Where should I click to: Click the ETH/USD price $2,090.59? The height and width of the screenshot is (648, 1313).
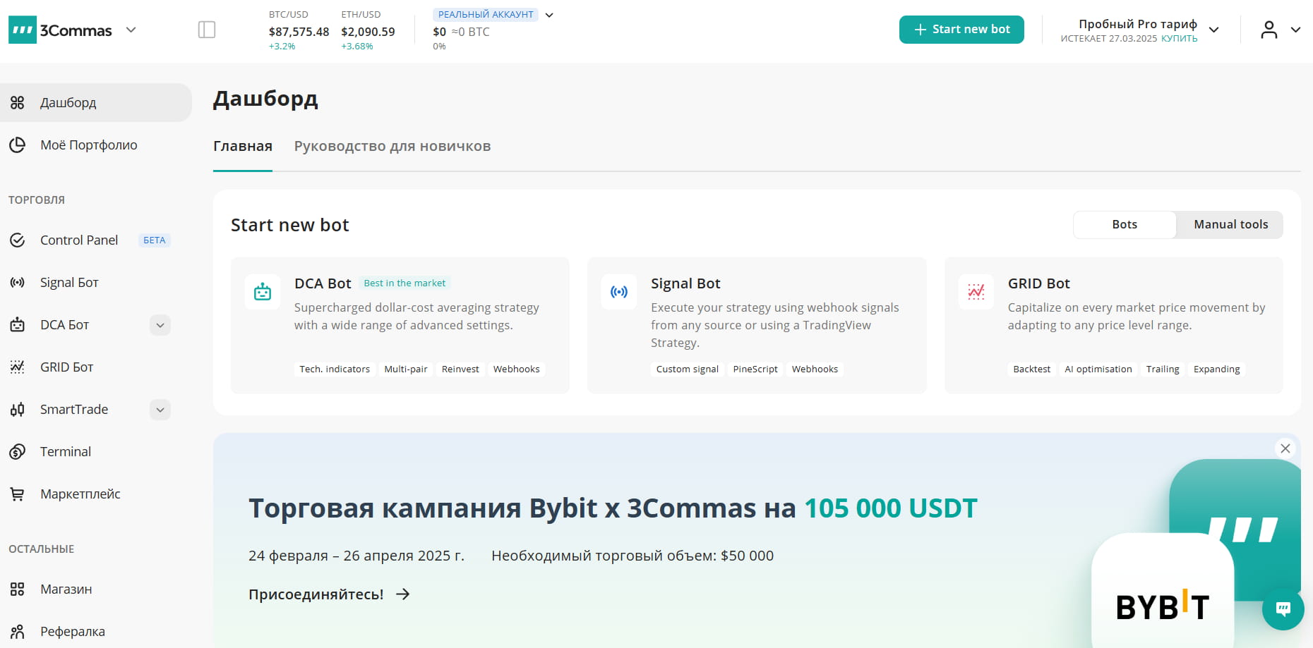click(x=368, y=32)
